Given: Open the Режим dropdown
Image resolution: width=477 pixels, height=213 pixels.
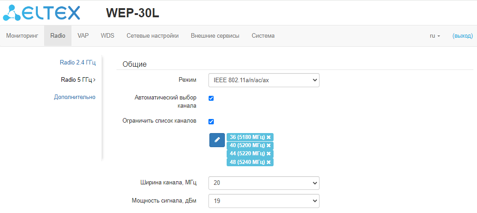Looking at the screenshot, I should tap(264, 80).
